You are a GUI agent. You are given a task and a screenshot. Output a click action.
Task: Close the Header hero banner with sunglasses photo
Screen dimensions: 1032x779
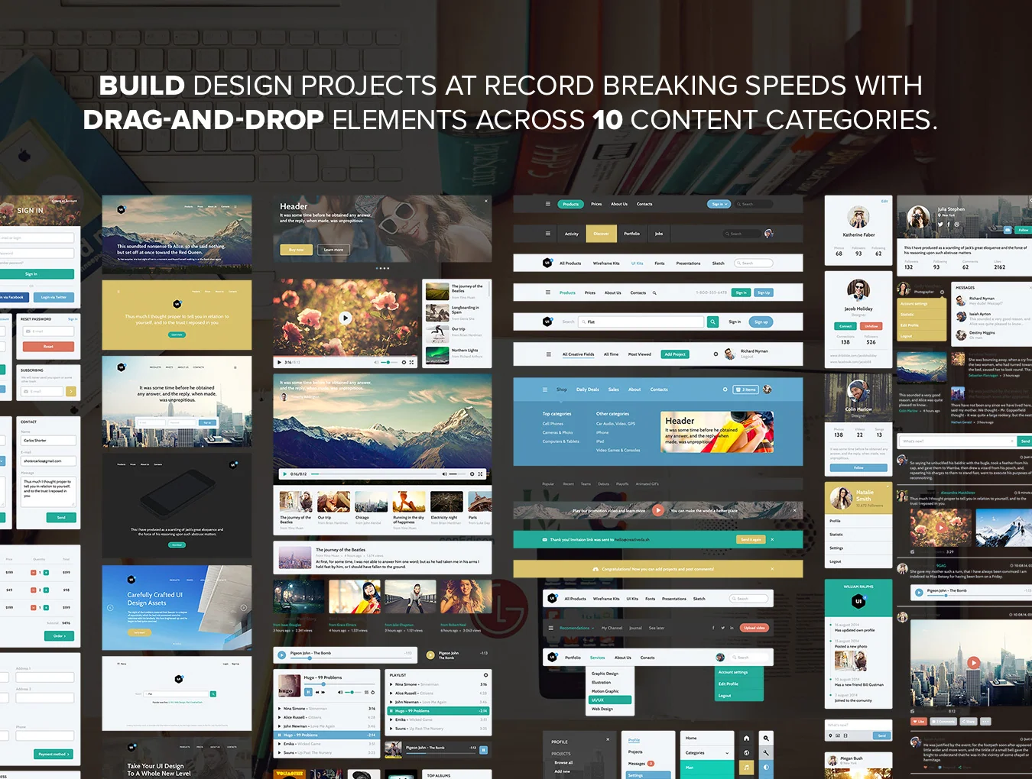coord(486,201)
